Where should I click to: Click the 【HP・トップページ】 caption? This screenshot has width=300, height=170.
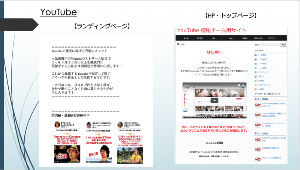pos(231,15)
